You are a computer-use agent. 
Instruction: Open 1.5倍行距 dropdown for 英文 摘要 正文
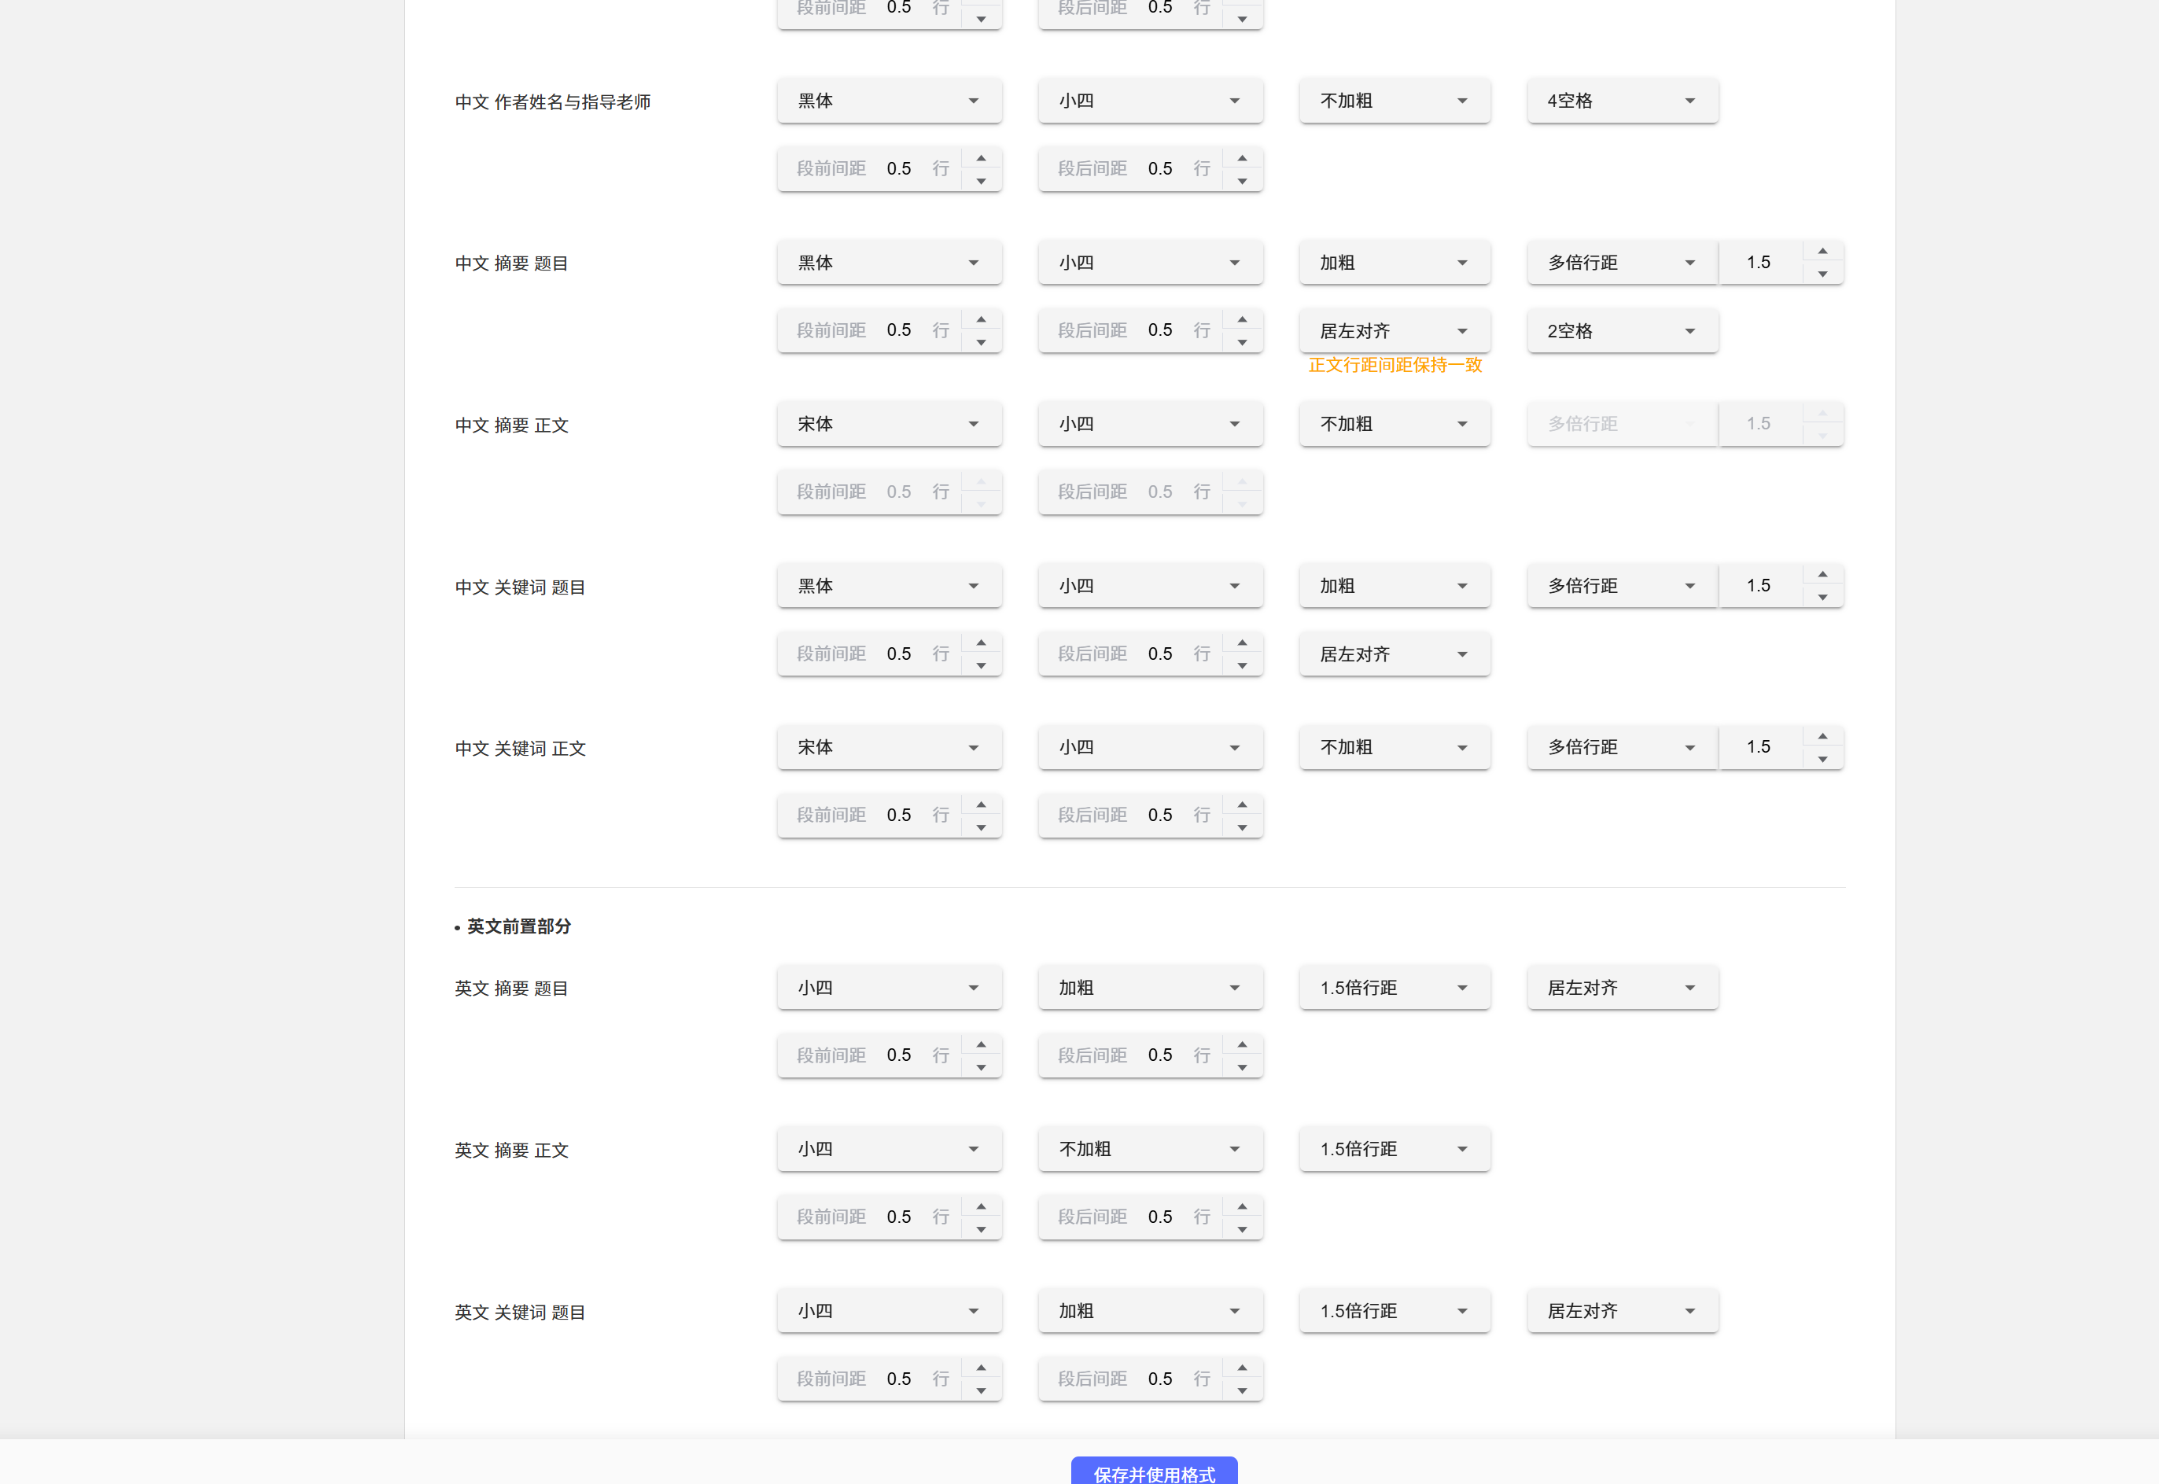point(1394,1149)
